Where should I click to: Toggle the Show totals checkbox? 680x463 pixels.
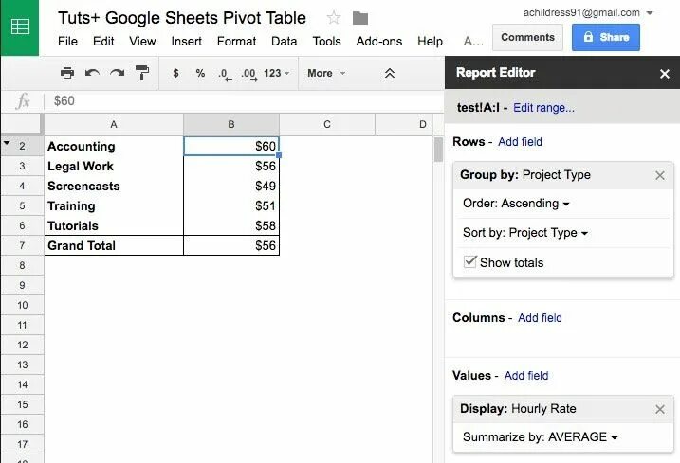[470, 262]
